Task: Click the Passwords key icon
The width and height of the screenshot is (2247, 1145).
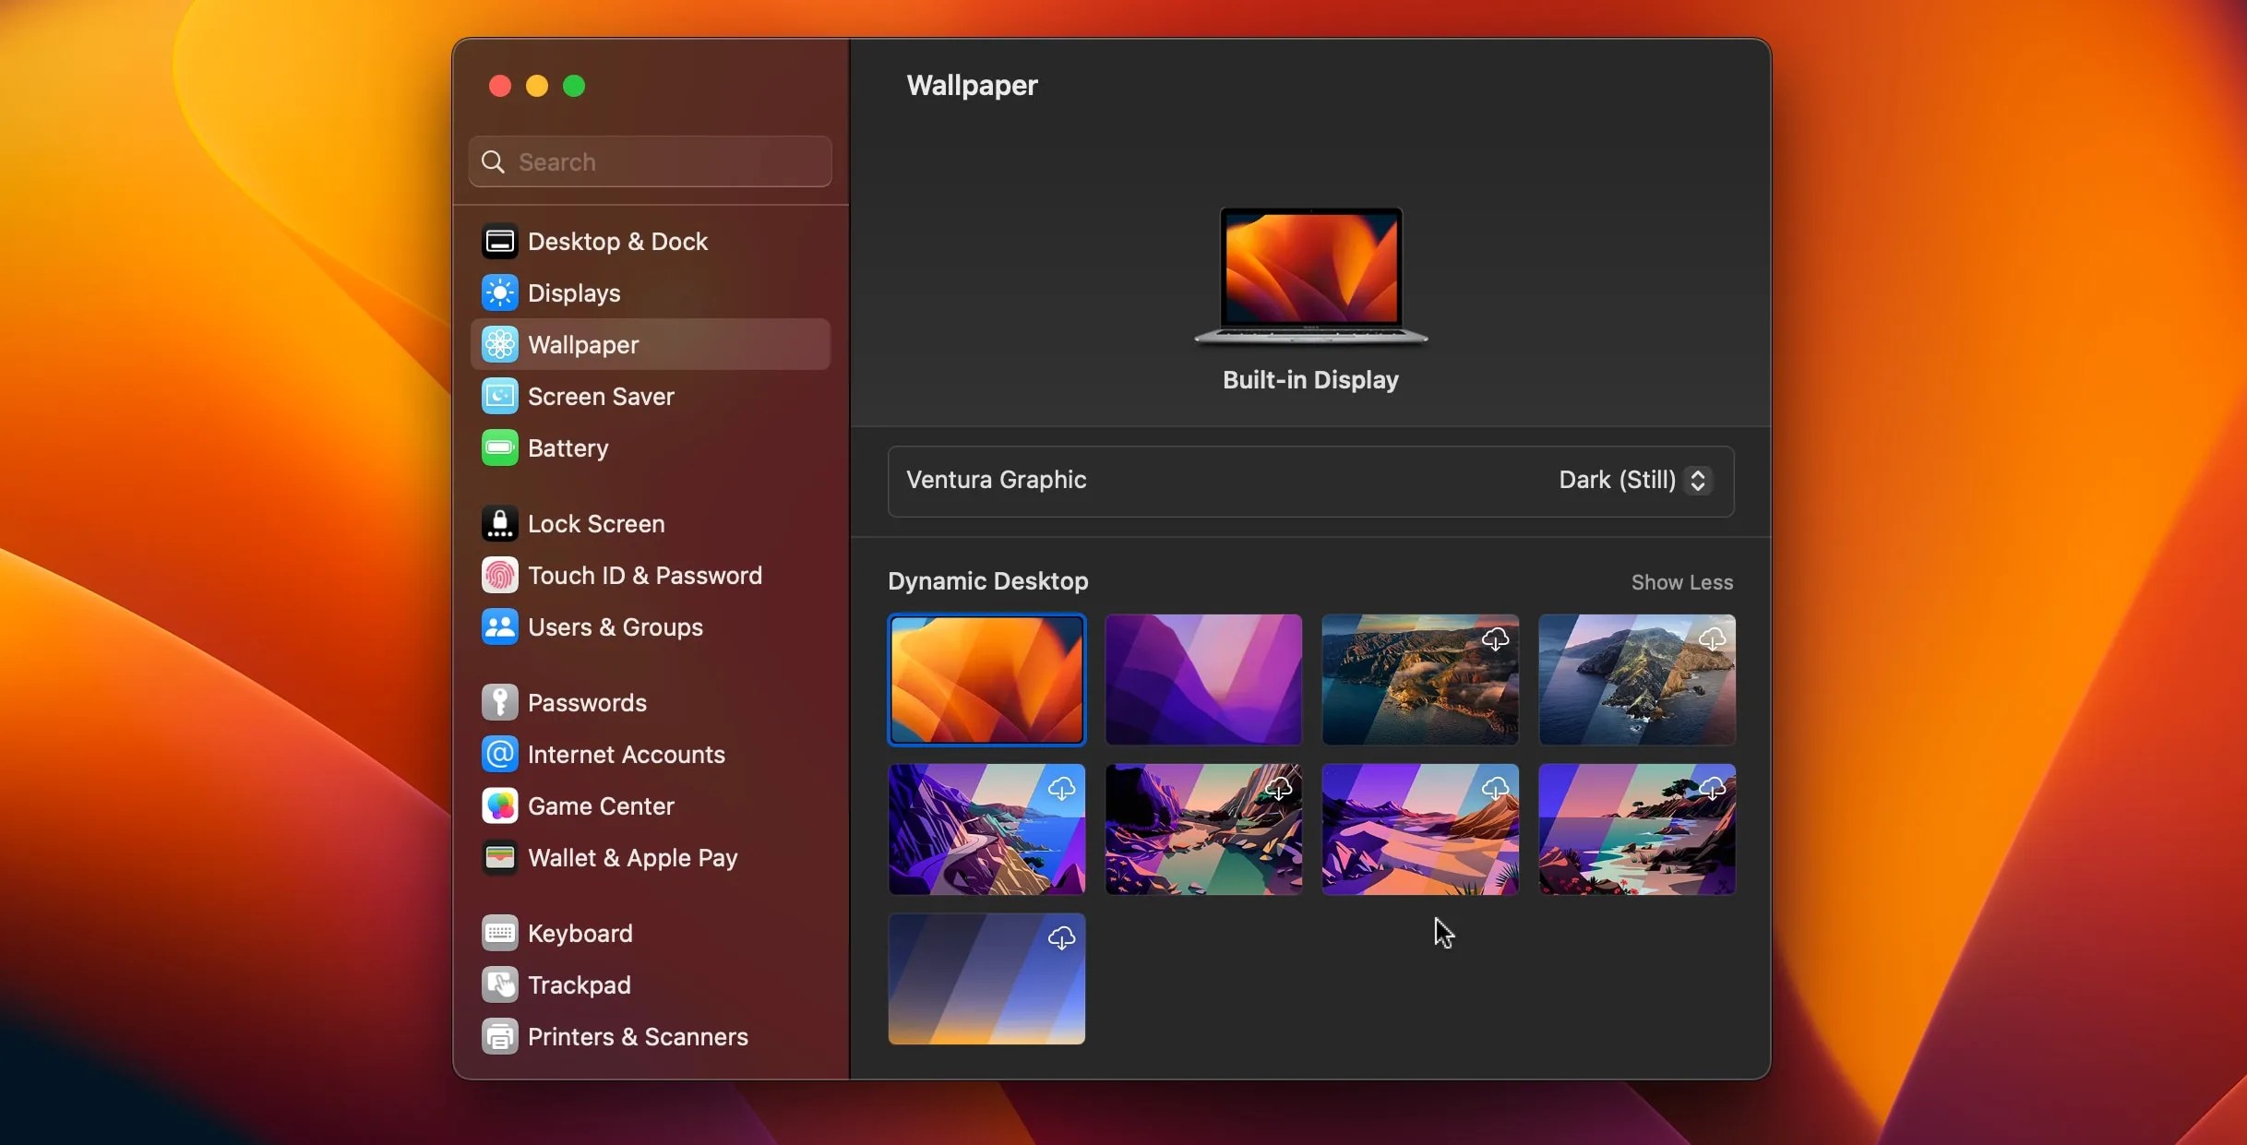Action: (499, 703)
